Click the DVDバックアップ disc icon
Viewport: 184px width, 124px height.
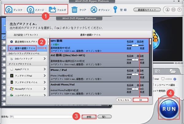[x=12, y=59]
